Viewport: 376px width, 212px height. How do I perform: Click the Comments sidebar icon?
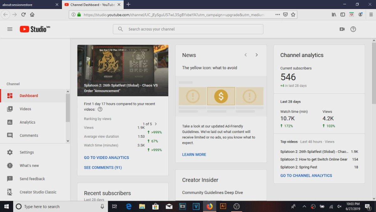click(10, 135)
